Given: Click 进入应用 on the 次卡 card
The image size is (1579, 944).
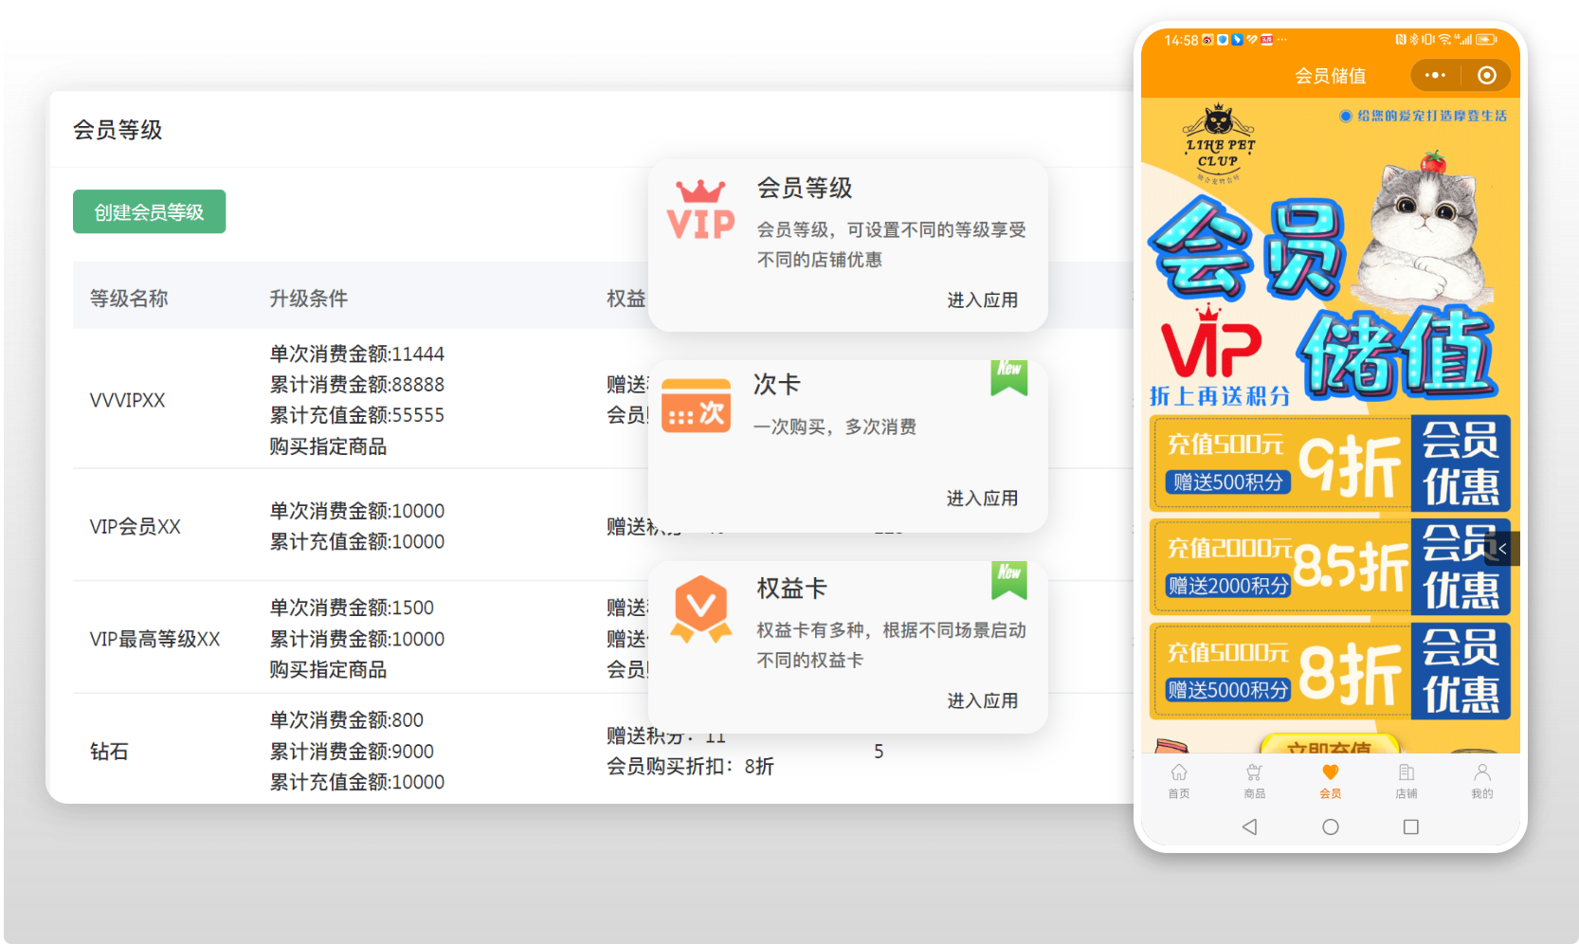Looking at the screenshot, I should [982, 499].
